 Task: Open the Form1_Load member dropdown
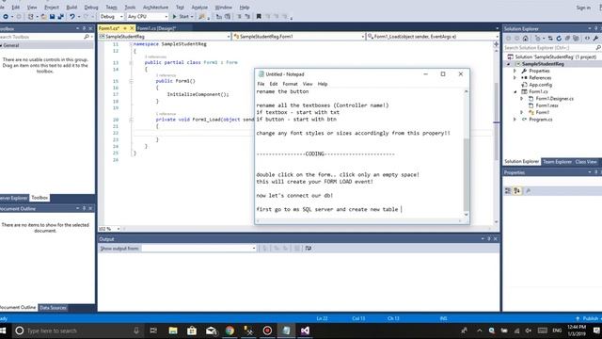point(433,37)
